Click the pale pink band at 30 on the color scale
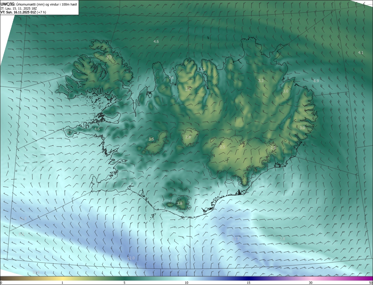 click(x=311, y=279)
